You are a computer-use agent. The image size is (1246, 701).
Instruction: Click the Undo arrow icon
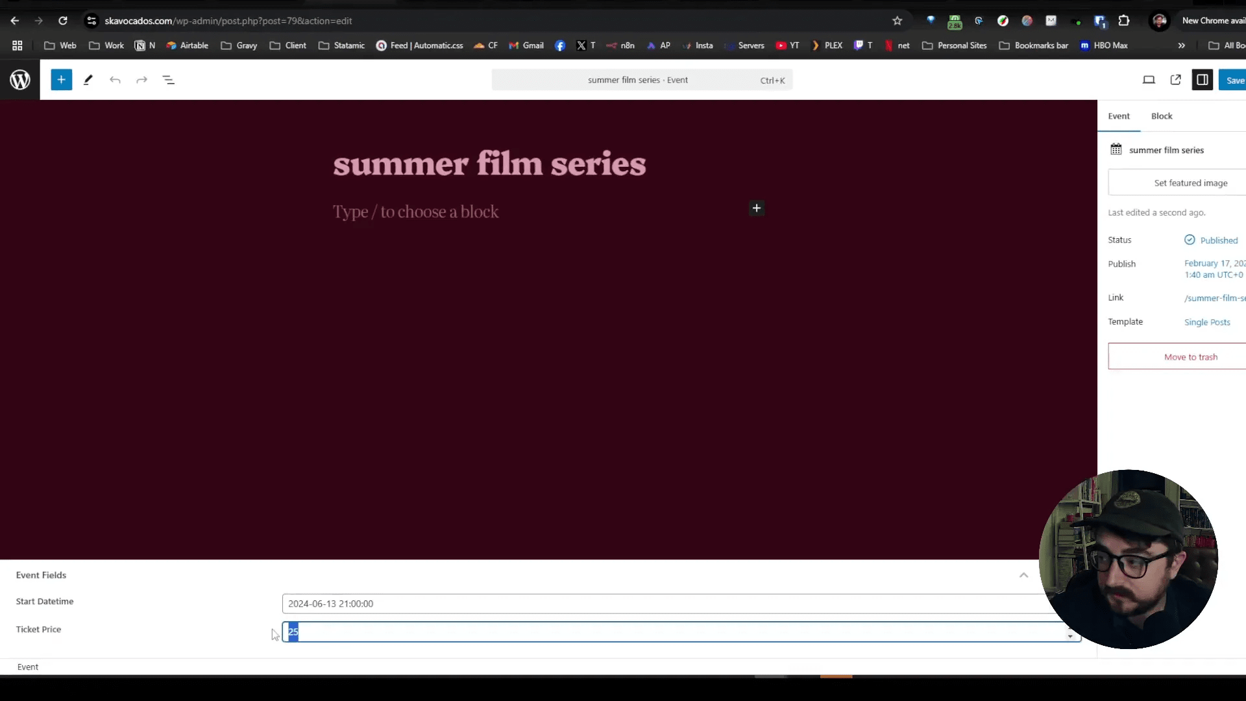116,79
